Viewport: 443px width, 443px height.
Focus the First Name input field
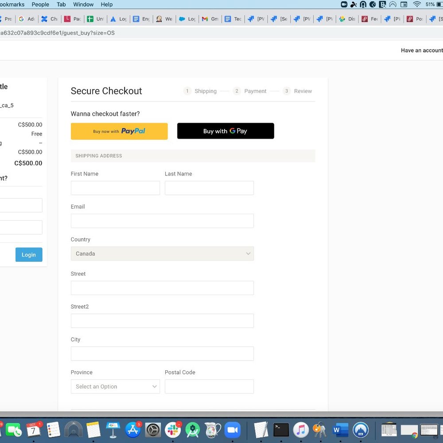coord(115,188)
